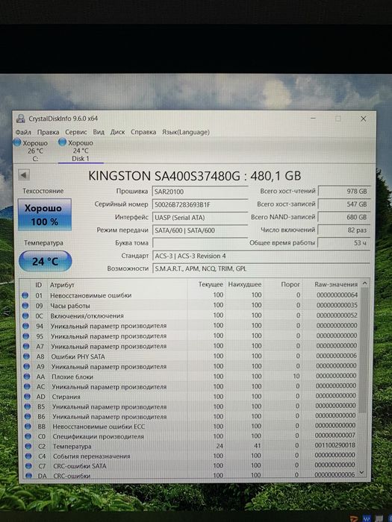
Task: Click status dot of attribute 09 Часы работы
Action: [x=25, y=306]
